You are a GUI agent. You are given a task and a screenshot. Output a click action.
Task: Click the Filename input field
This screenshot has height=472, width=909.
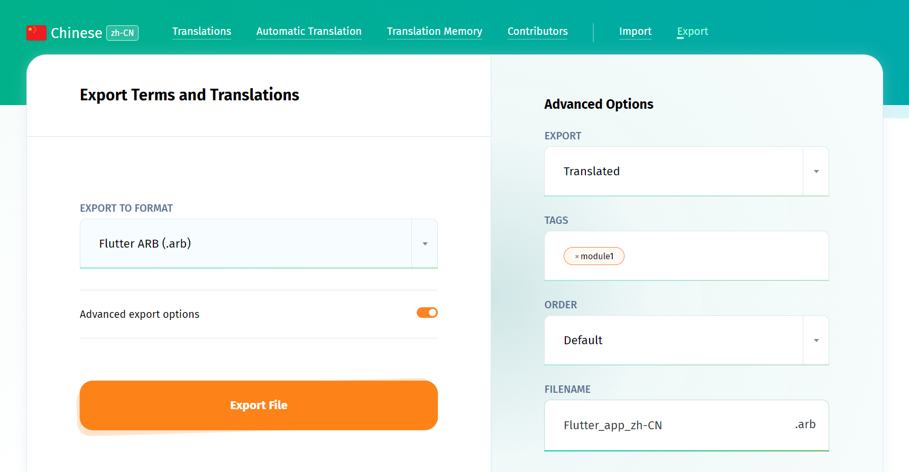[672, 425]
